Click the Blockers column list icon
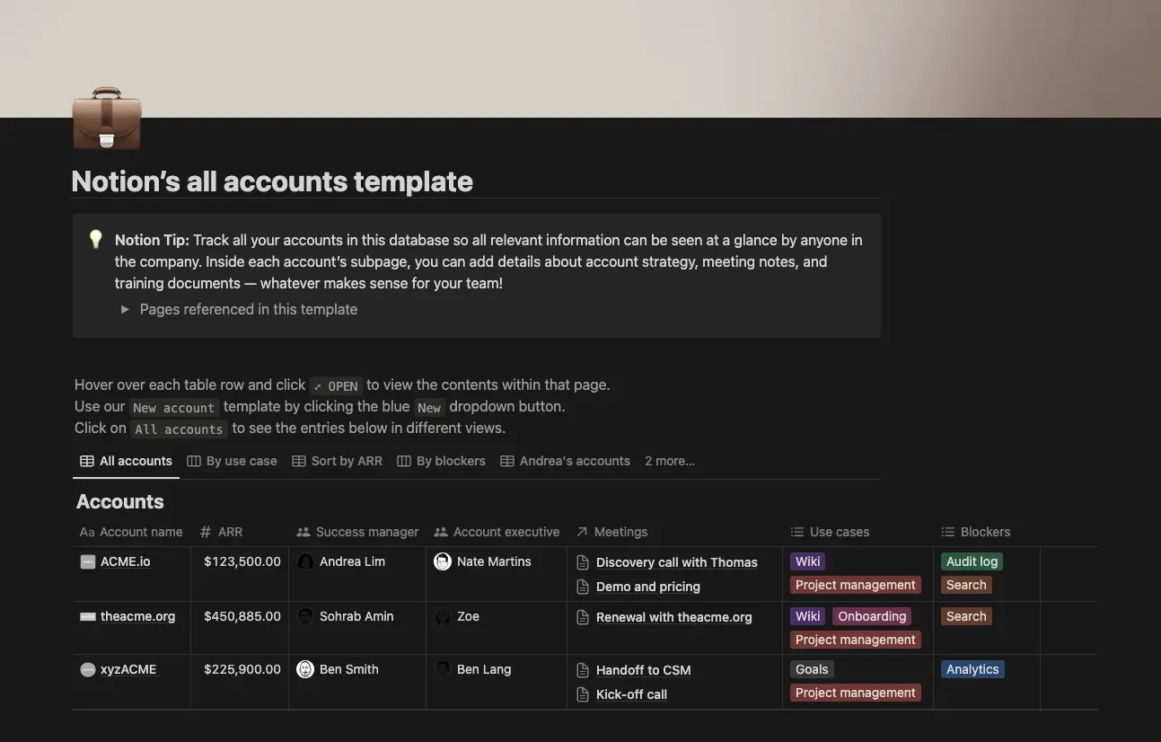 pyautogui.click(x=947, y=532)
